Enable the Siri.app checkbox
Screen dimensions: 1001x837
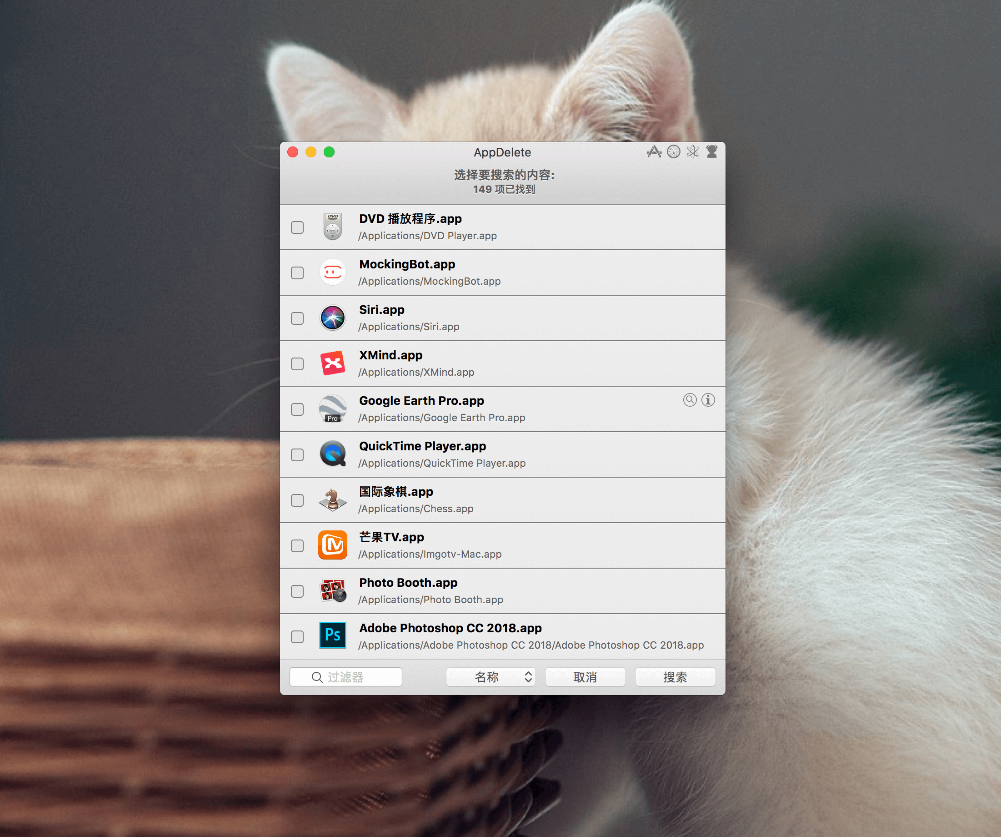(297, 318)
